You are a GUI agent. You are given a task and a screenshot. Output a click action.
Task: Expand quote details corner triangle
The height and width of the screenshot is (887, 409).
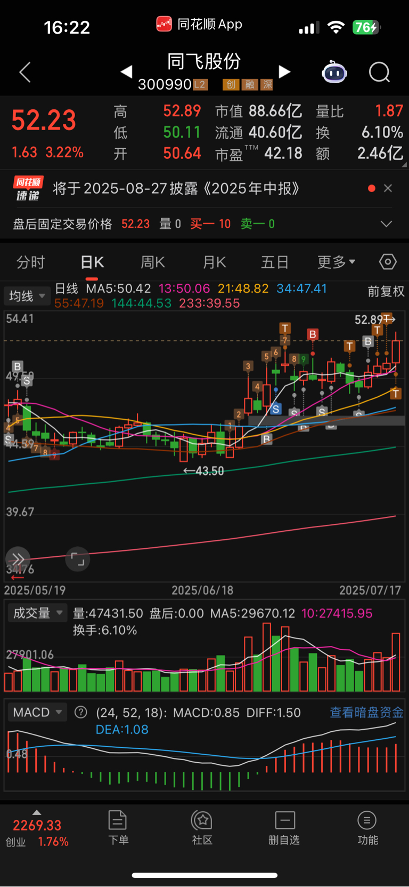(404, 165)
